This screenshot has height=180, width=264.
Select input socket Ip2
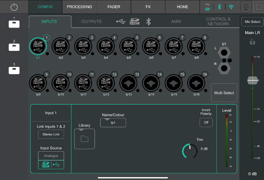[60, 46]
